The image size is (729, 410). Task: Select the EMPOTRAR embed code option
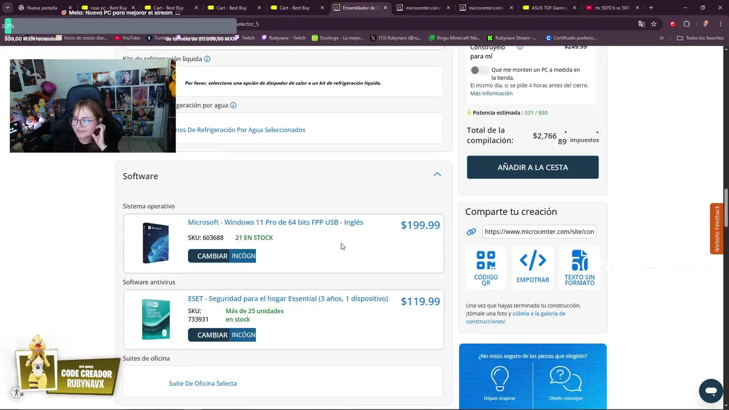[533, 268]
